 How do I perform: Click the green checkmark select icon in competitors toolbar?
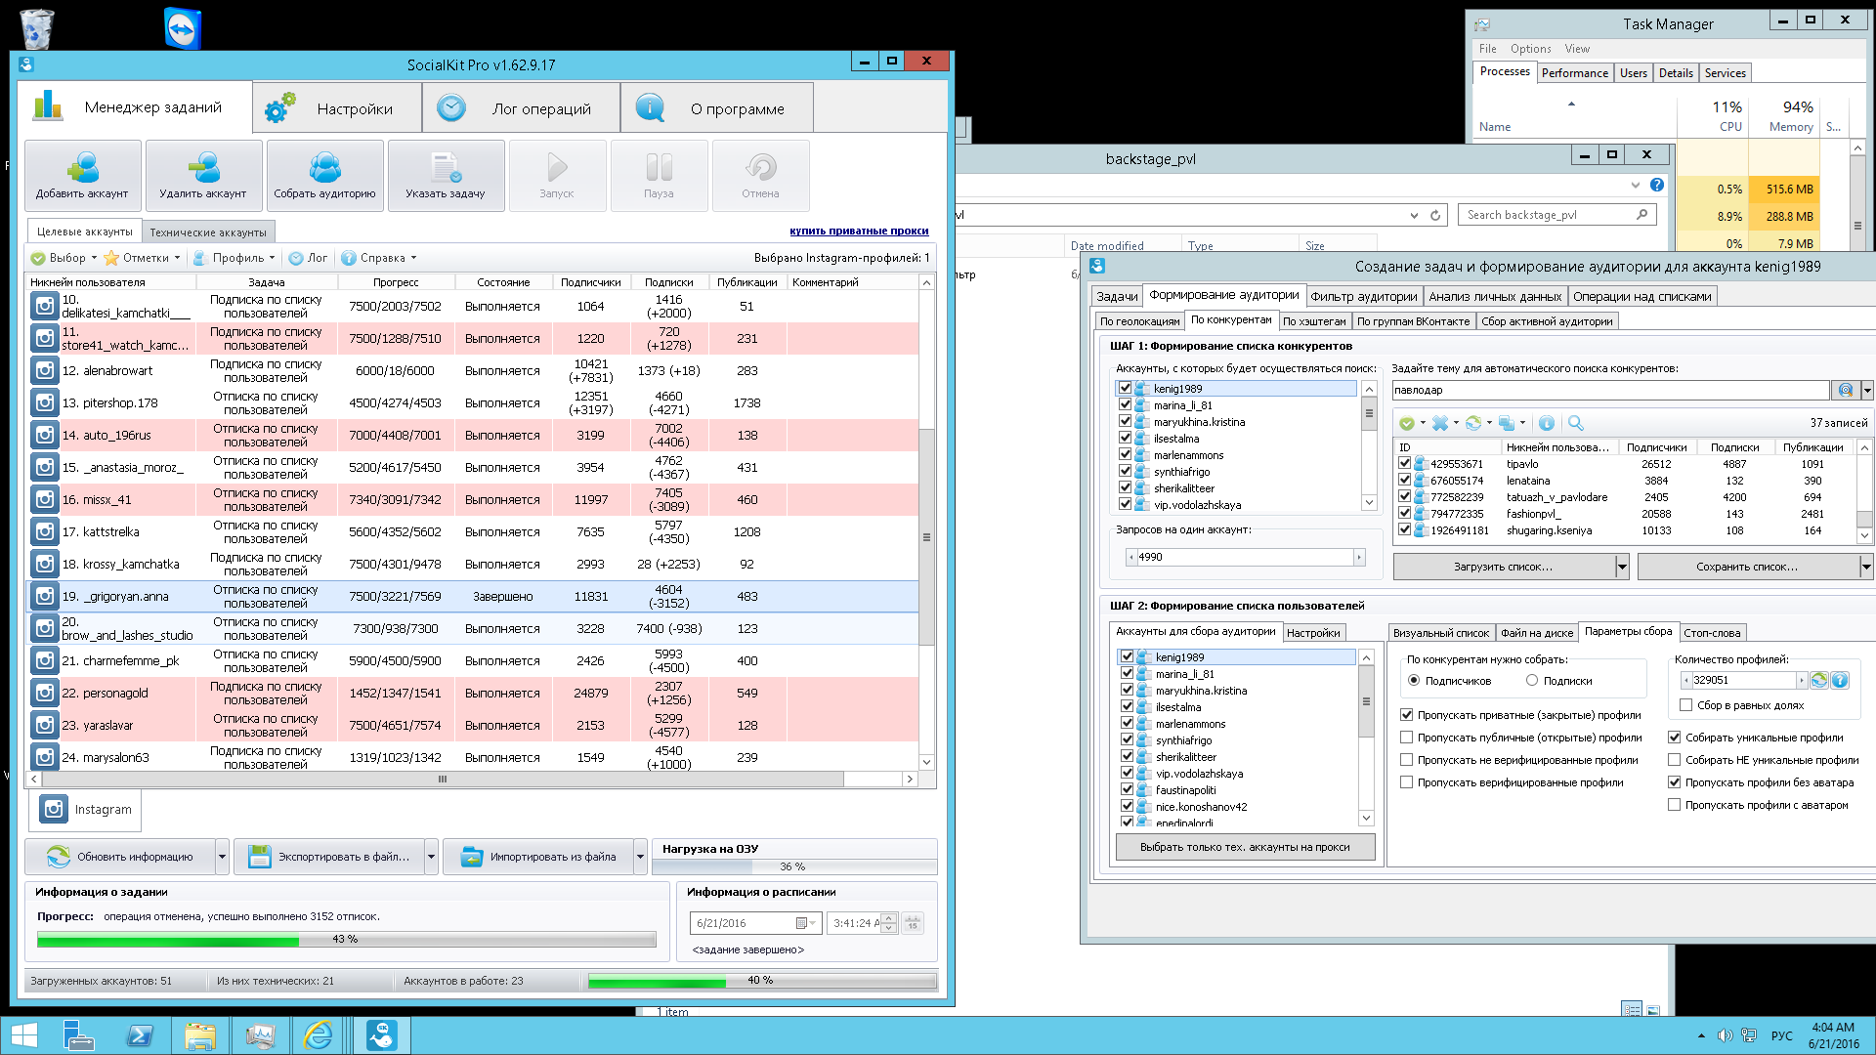1407,423
